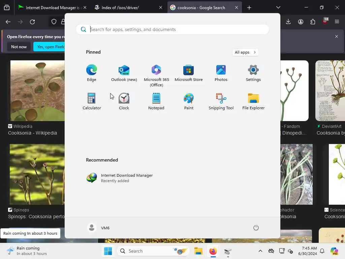Open the Firefox Downloads panel
This screenshot has width=345, height=259.
pos(288,22)
